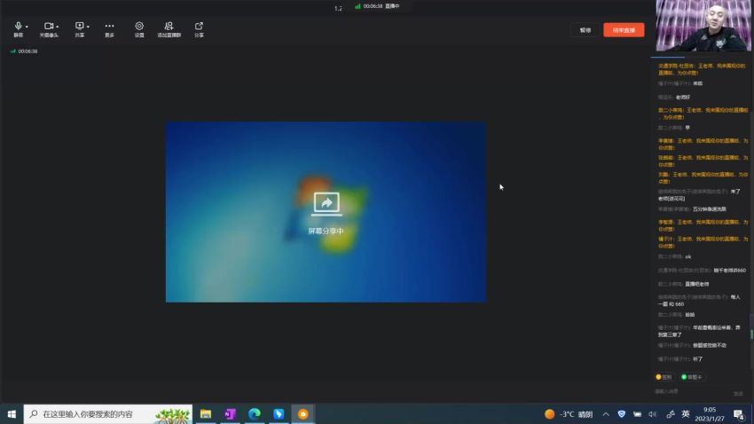
Task: Open the settings gear in toolbar
Action: click(x=139, y=26)
